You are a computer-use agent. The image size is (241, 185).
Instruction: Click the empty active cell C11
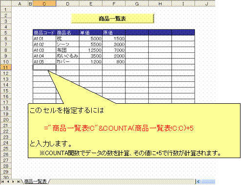44,68
